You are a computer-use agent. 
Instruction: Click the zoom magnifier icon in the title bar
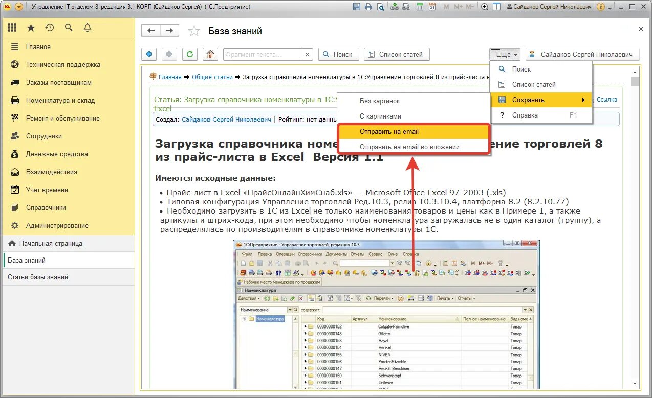(485, 7)
